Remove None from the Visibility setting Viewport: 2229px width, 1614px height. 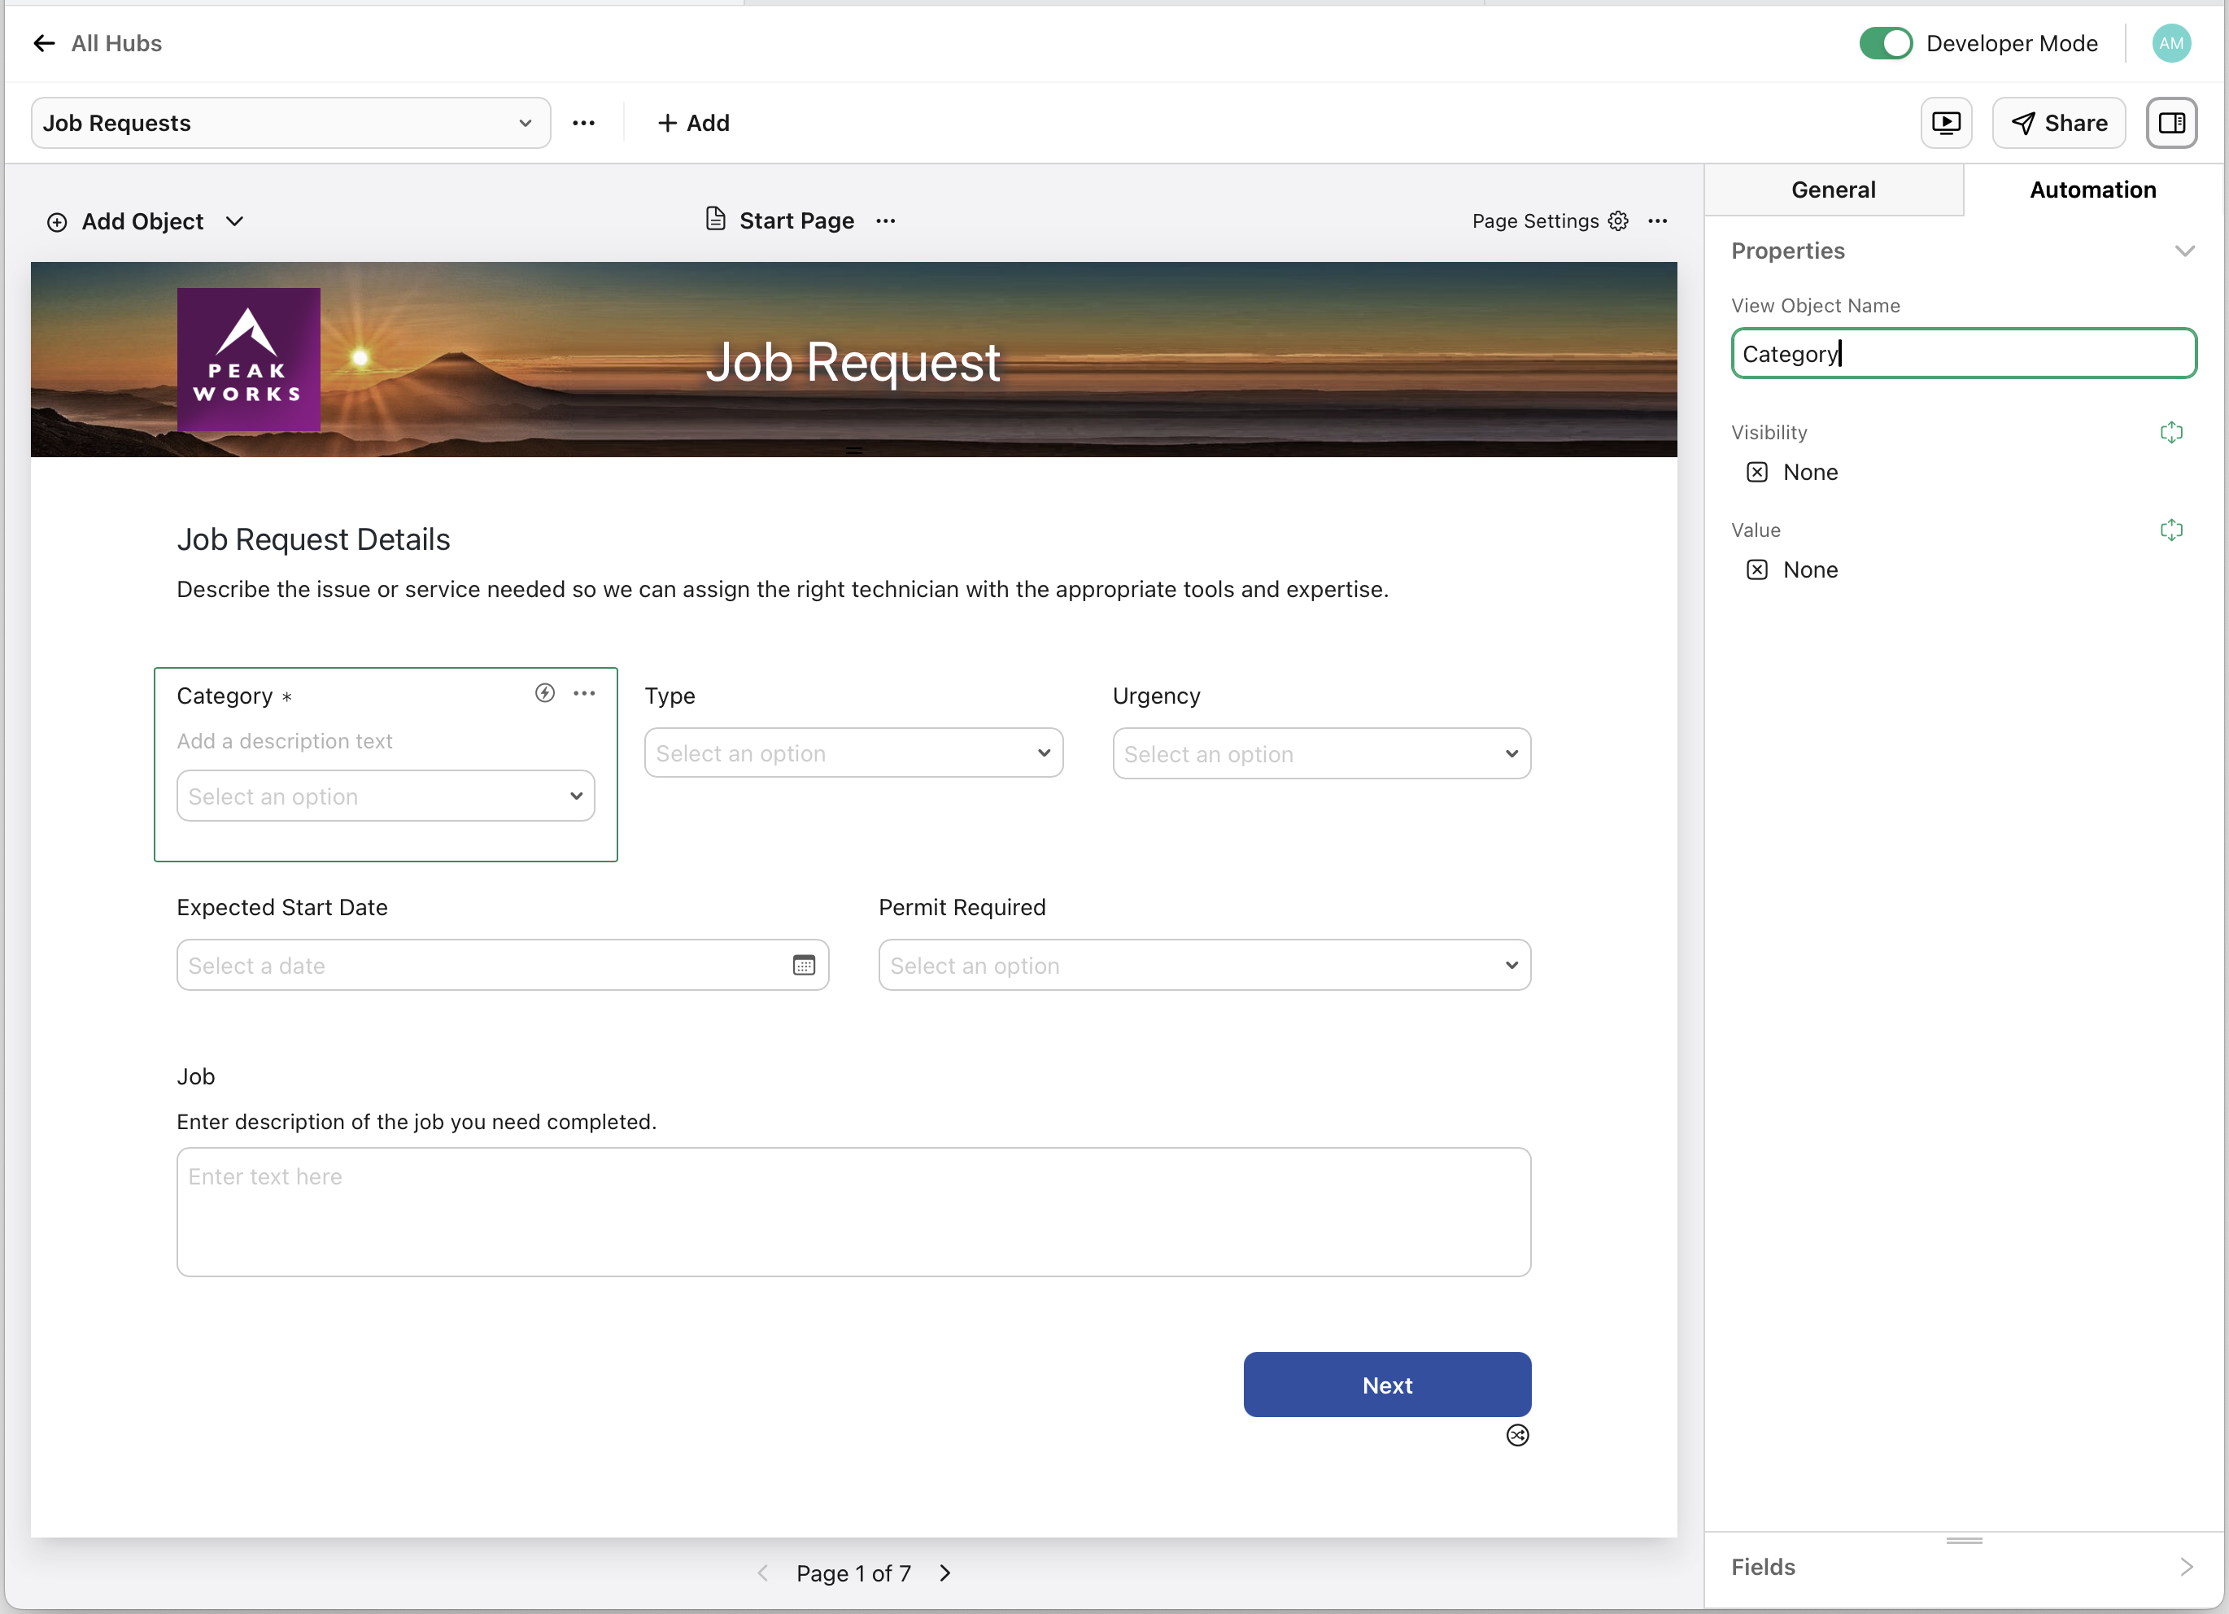(1756, 472)
